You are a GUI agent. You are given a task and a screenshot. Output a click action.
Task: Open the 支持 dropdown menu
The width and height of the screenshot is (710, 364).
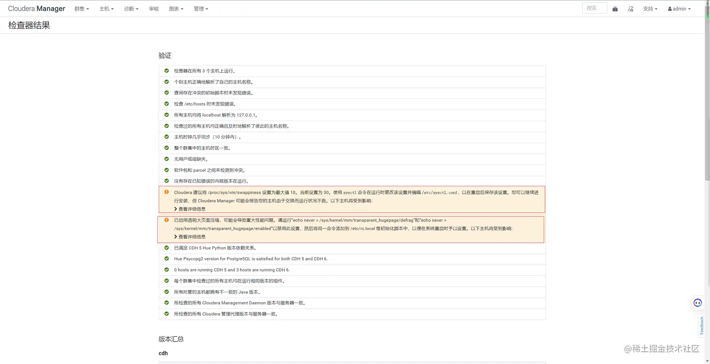[x=650, y=9]
